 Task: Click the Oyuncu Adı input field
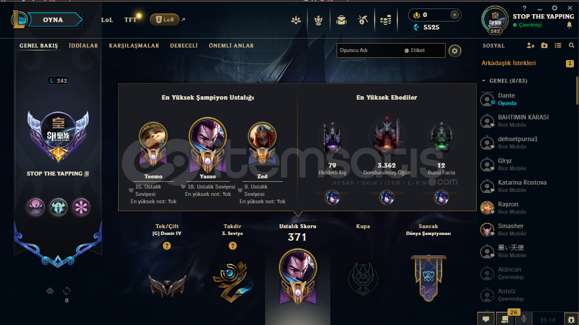[x=370, y=50]
